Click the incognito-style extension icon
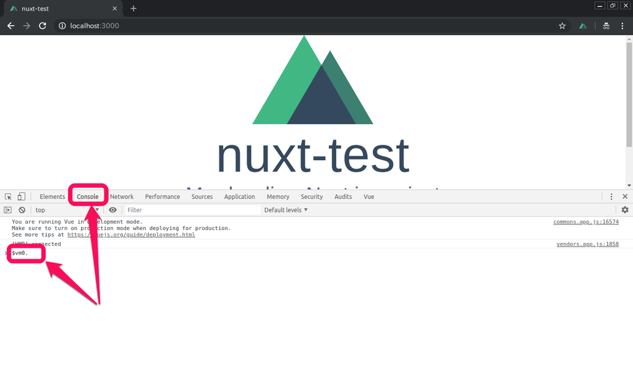The width and height of the screenshot is (633, 374). tap(606, 26)
